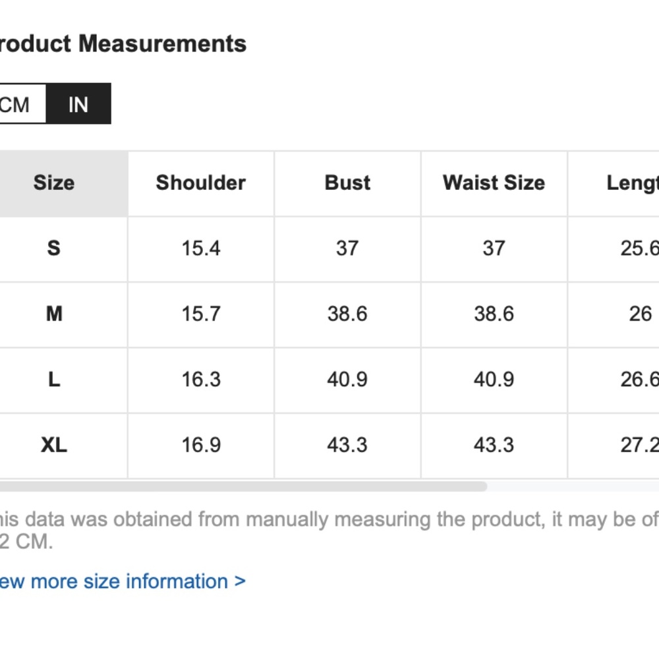Click the partially visible Length header
This screenshot has width=659, height=659.
point(633,183)
